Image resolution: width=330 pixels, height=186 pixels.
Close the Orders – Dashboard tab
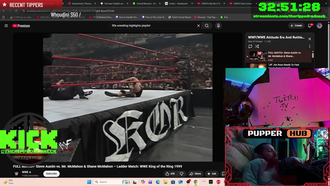(192, 4)
